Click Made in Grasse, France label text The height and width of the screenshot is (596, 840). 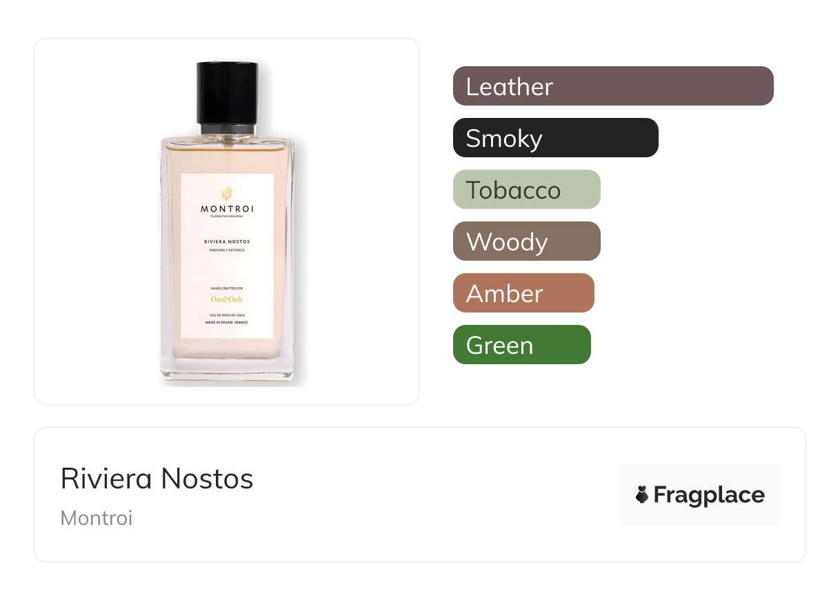click(x=227, y=322)
